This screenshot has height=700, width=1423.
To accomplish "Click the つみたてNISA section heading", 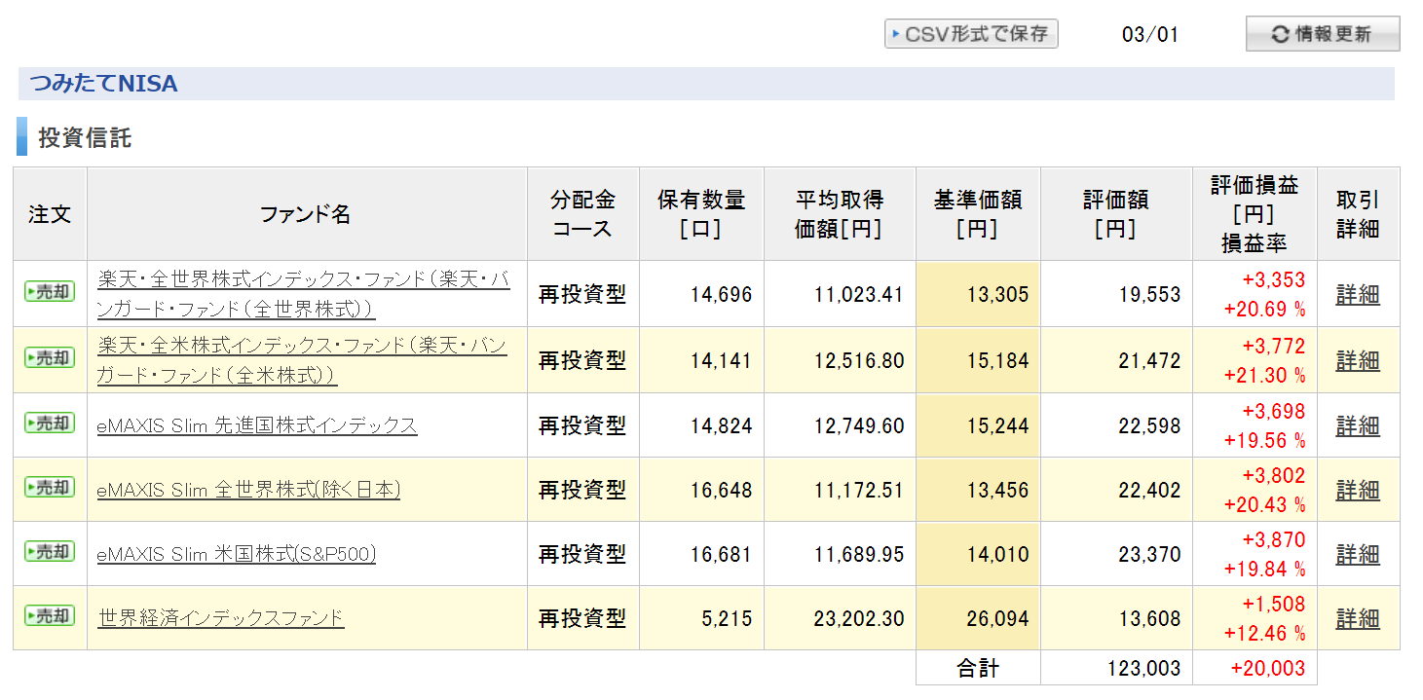I will (x=104, y=84).
